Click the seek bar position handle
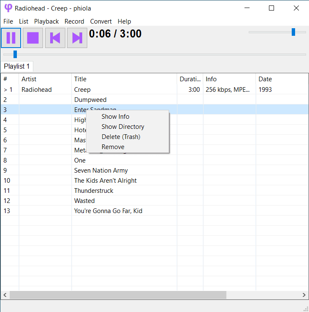Viewport: 309px width, 312px height. click(15, 54)
